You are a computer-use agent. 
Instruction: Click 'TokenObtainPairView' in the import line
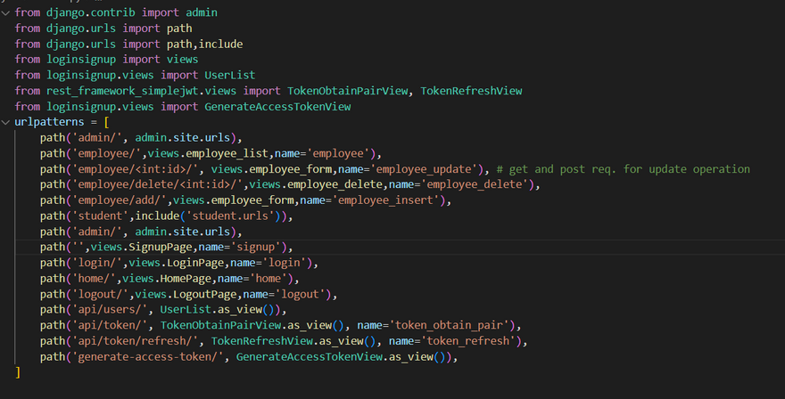[x=347, y=91]
